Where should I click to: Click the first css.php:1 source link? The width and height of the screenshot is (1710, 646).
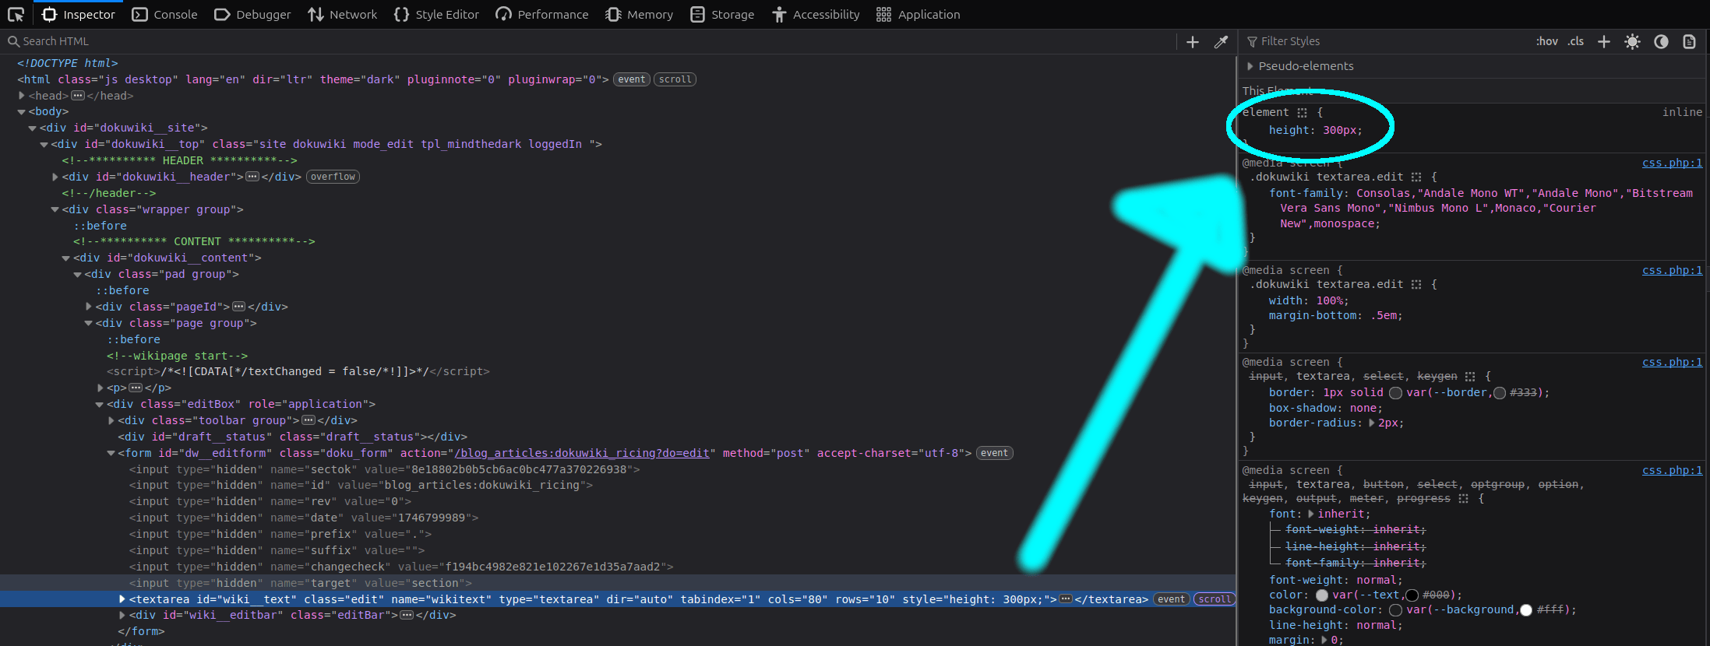coord(1672,163)
